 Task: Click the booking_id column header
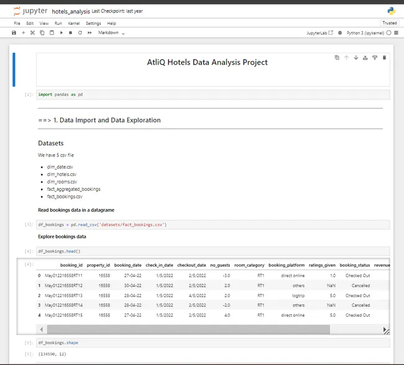point(71,266)
